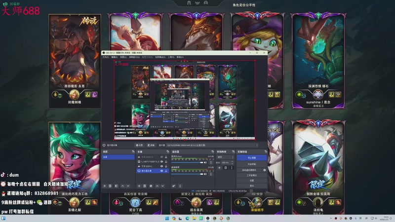This screenshot has height=222, width=395.
Task: Add a new source with the plus icon
Action: tap(138, 186)
